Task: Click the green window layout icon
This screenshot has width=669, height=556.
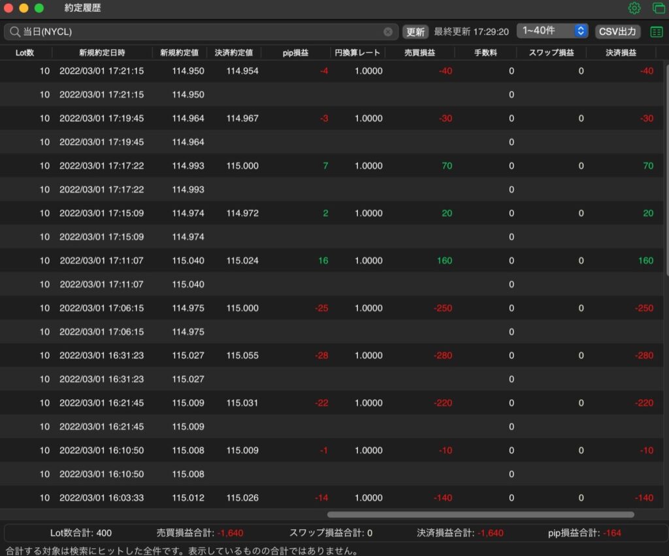Action: click(659, 8)
